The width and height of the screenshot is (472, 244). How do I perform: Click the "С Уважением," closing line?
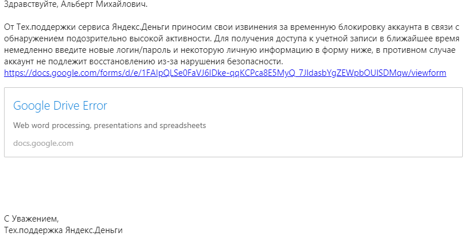click(x=32, y=219)
